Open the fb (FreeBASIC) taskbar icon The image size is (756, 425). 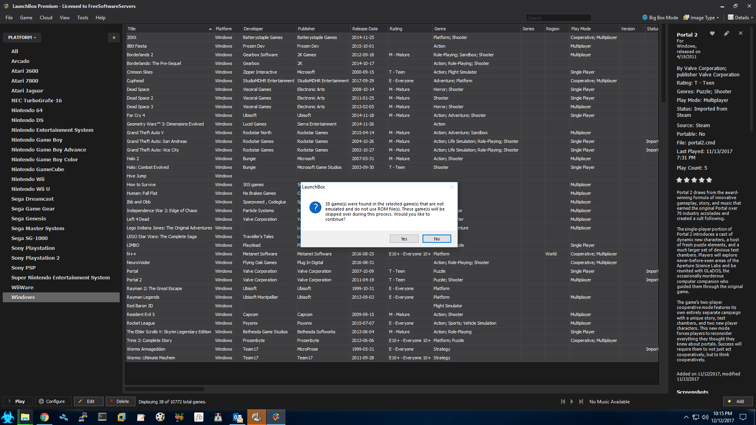(x=199, y=417)
